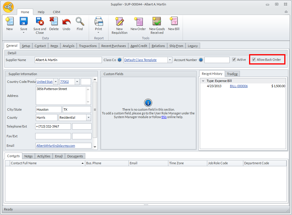Expand the Residential address type dropdown
Image resolution: width=292 pixels, height=215 pixels.
[x=88, y=118]
